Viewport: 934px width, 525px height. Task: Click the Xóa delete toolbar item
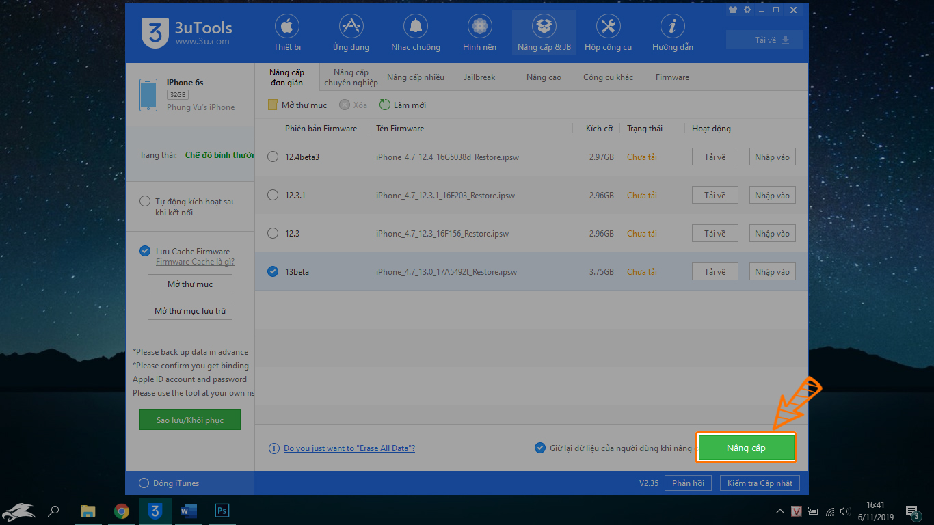click(x=353, y=105)
